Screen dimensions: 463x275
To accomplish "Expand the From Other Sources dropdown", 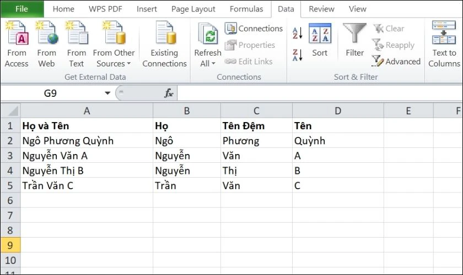I will pos(114,58).
